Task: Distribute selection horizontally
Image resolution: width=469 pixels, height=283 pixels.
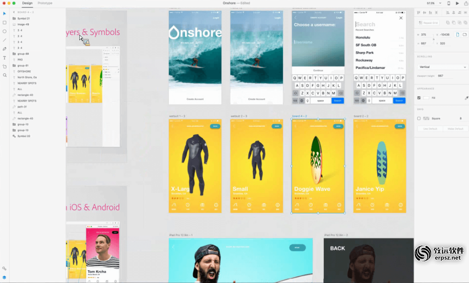Action: point(465,12)
